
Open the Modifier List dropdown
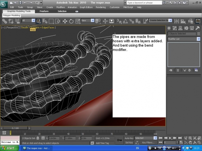tap(199, 39)
